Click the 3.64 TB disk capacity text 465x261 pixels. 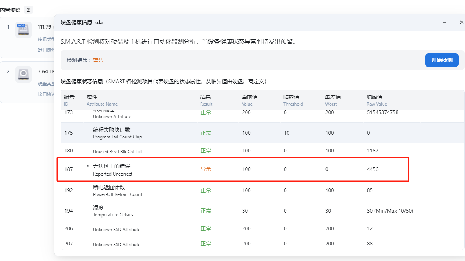pyautogui.click(x=46, y=71)
